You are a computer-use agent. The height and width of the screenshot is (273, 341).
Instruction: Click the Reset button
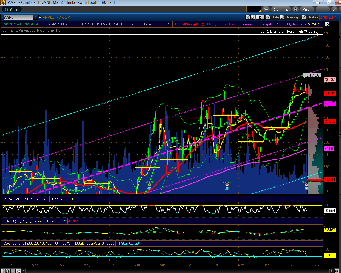[307, 9]
